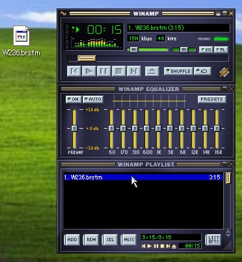Click the 60 Hz band slider handle

coord(111,128)
